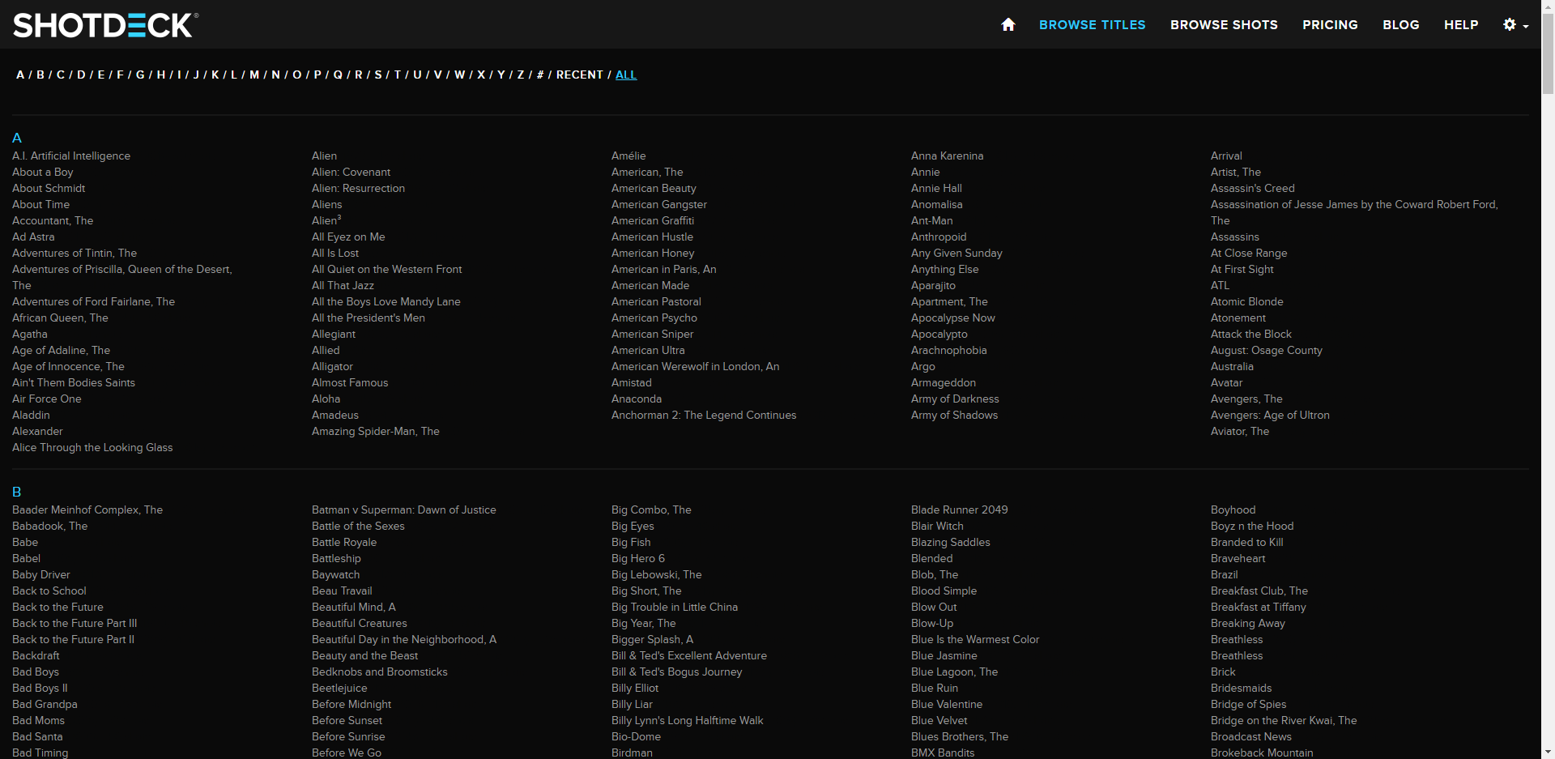1555x759 pixels.
Task: Open Air Force One title
Action: [47, 399]
